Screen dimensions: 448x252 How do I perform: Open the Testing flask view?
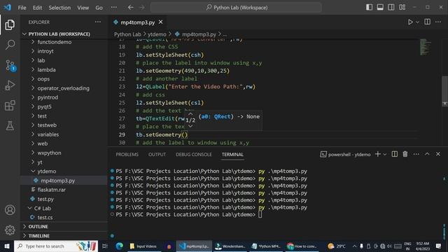[x=10, y=126]
